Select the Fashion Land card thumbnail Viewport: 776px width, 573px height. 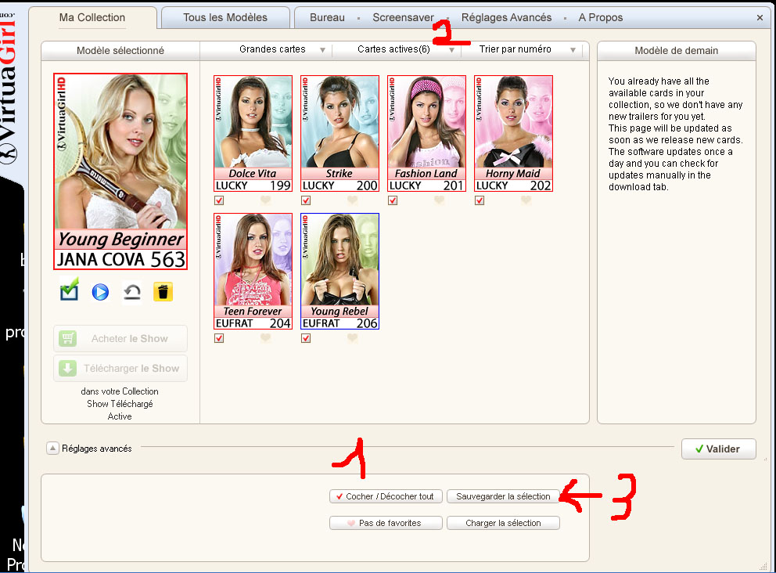click(426, 133)
